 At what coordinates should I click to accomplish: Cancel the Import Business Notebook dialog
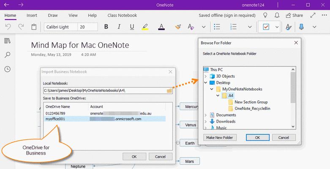pos(160,157)
